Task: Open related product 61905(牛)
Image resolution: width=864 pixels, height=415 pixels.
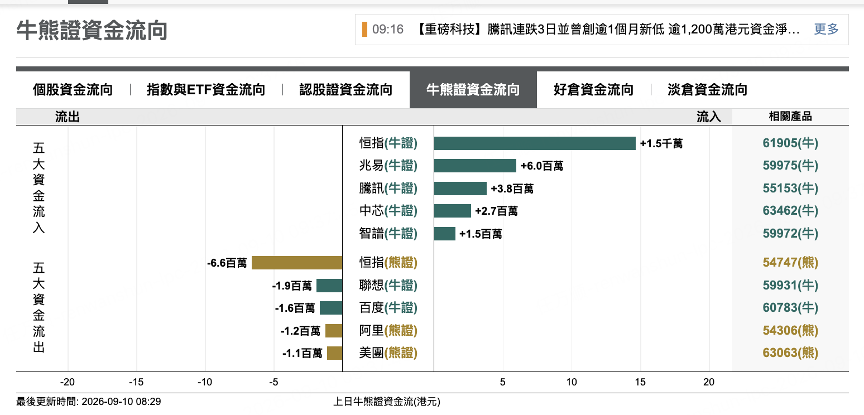Action: [x=790, y=143]
